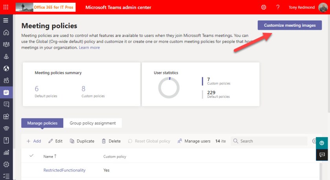Click the 14 items count

(220, 141)
